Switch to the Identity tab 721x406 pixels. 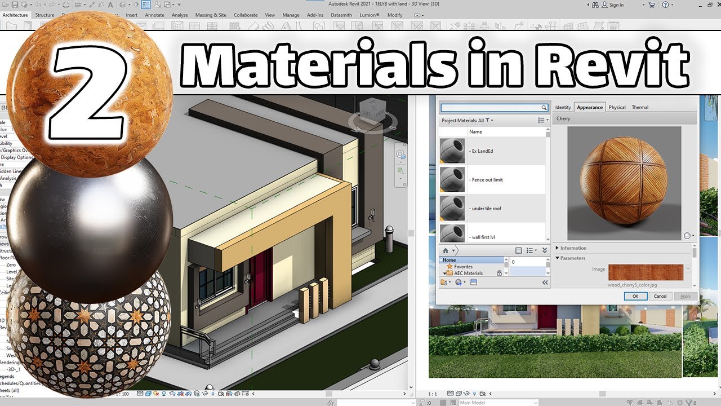[563, 107]
